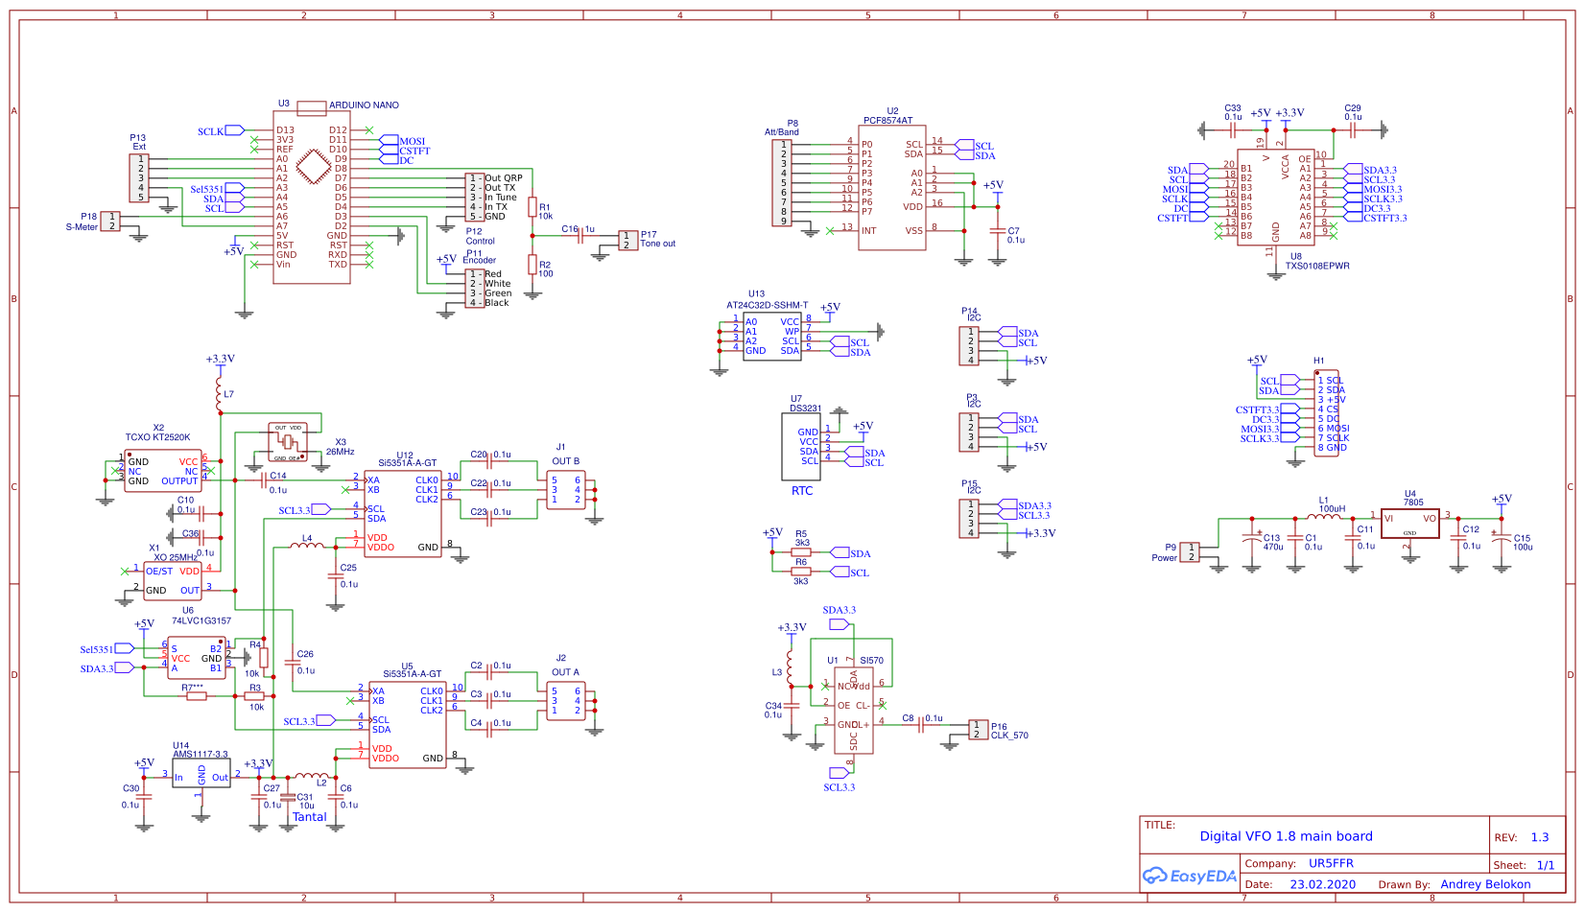Click the Company field value UR5FFR
Image resolution: width=1585 pixels, height=912 pixels.
(x=1331, y=863)
